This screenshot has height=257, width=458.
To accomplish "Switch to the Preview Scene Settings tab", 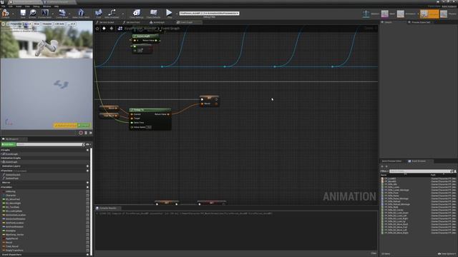I will 421,22.
